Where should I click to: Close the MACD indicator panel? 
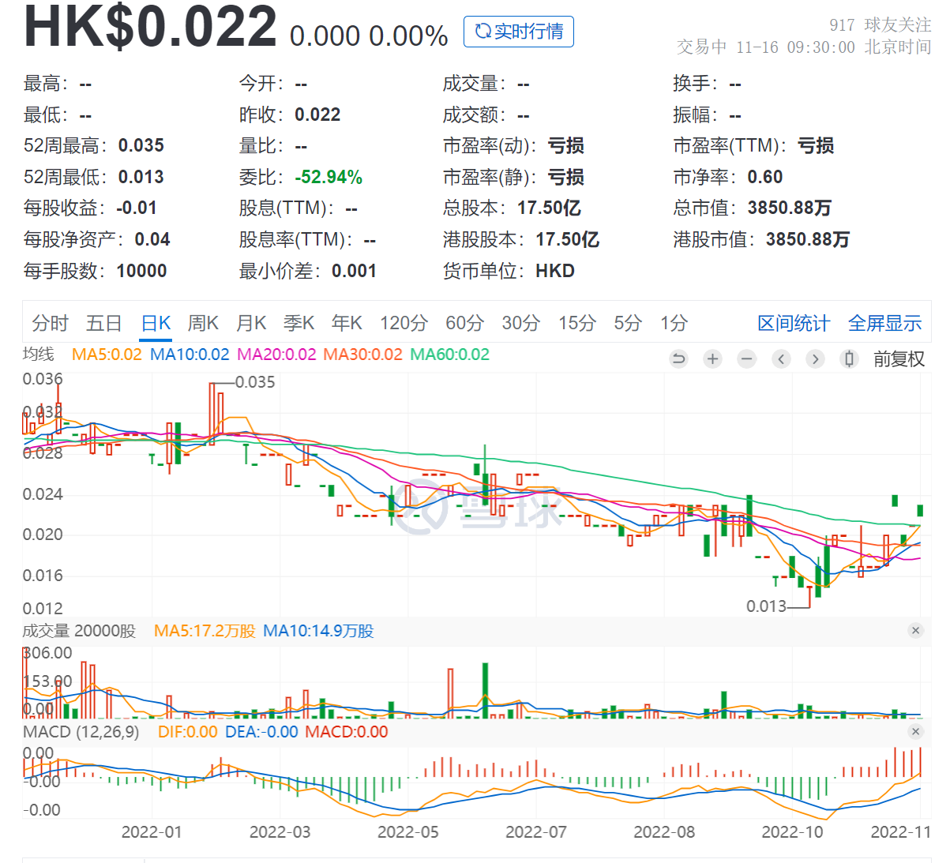915,731
